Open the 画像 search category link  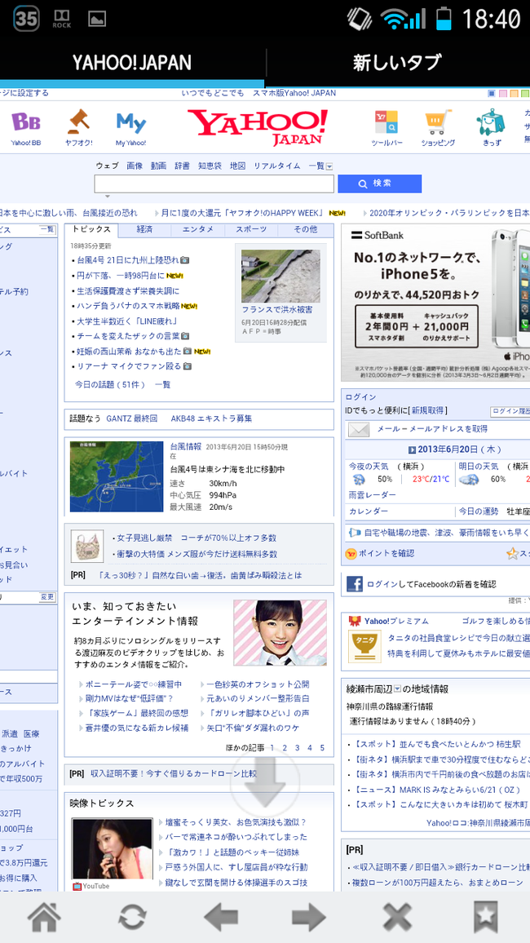click(135, 166)
